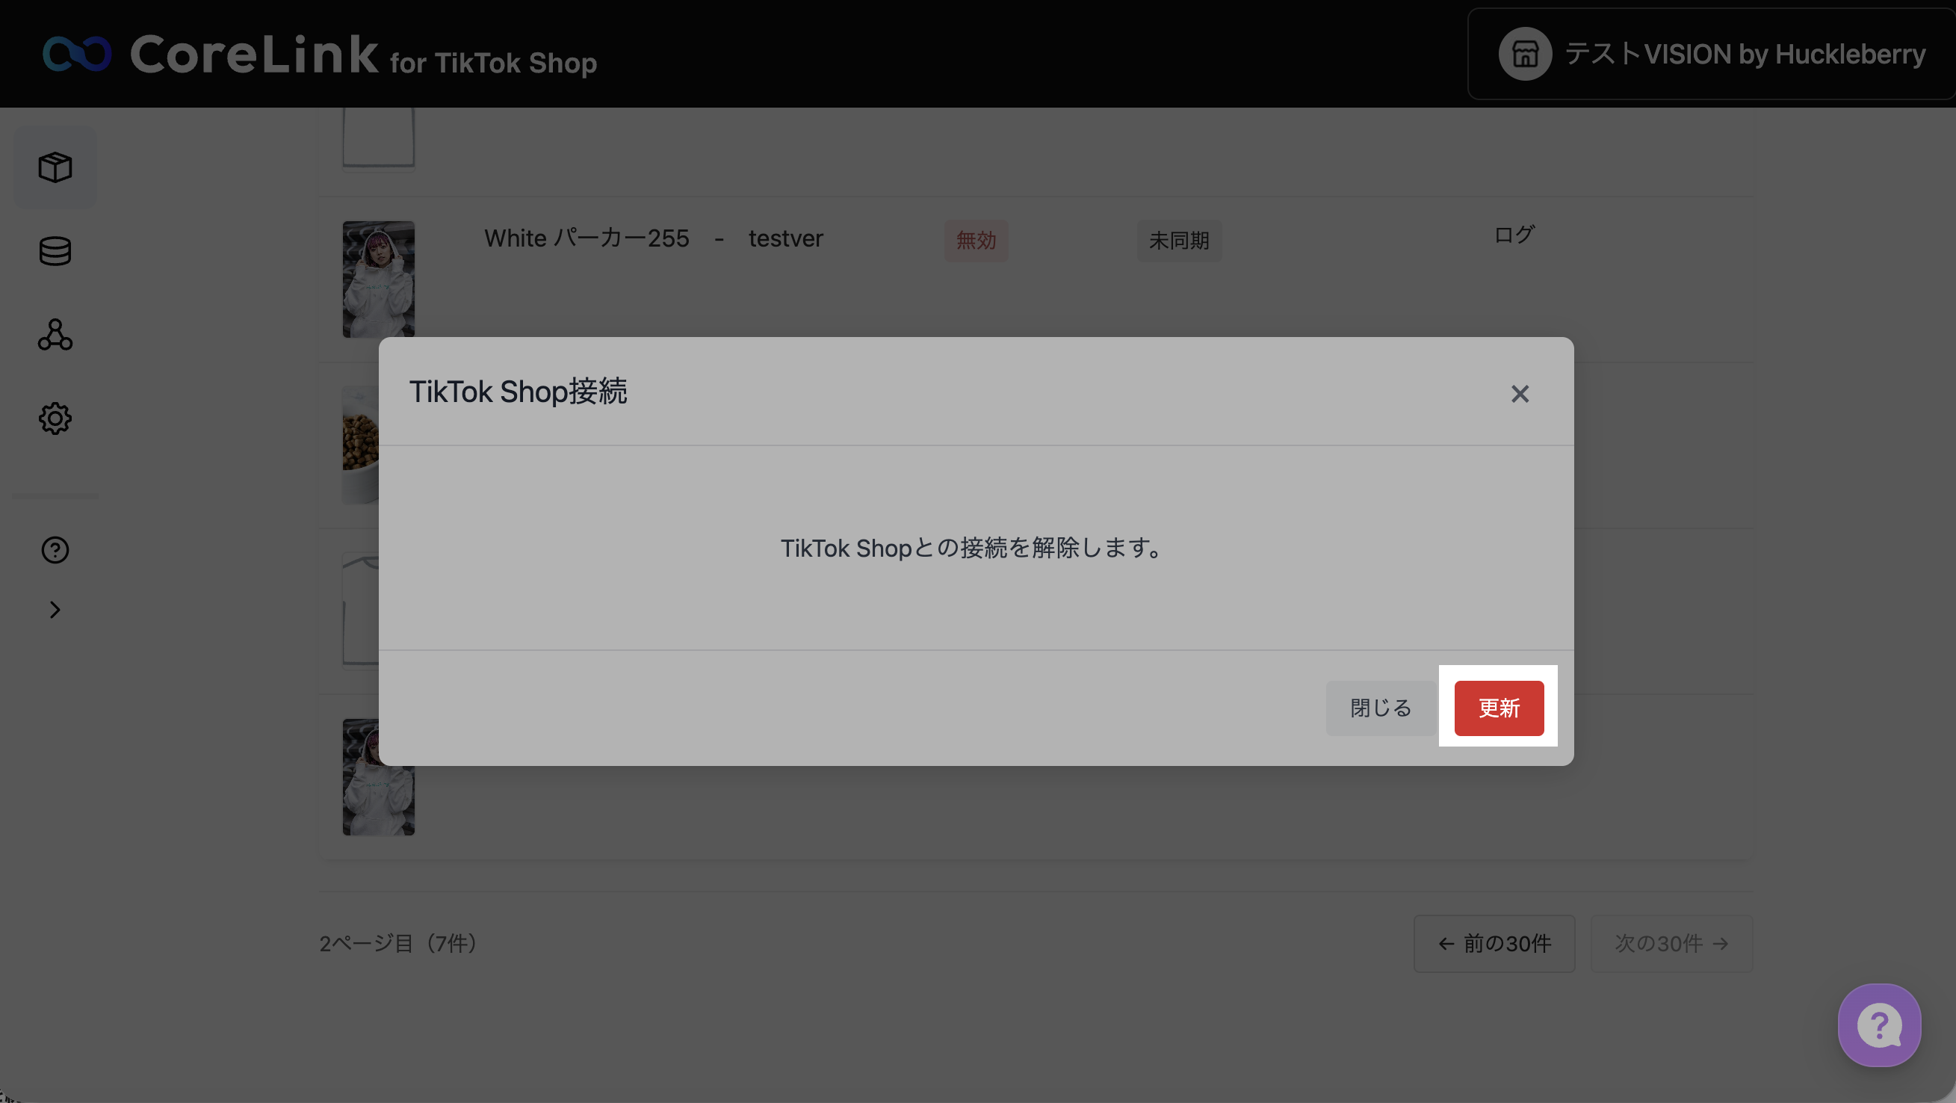Open the products box icon in sidebar
1956x1103 pixels.
(55, 167)
